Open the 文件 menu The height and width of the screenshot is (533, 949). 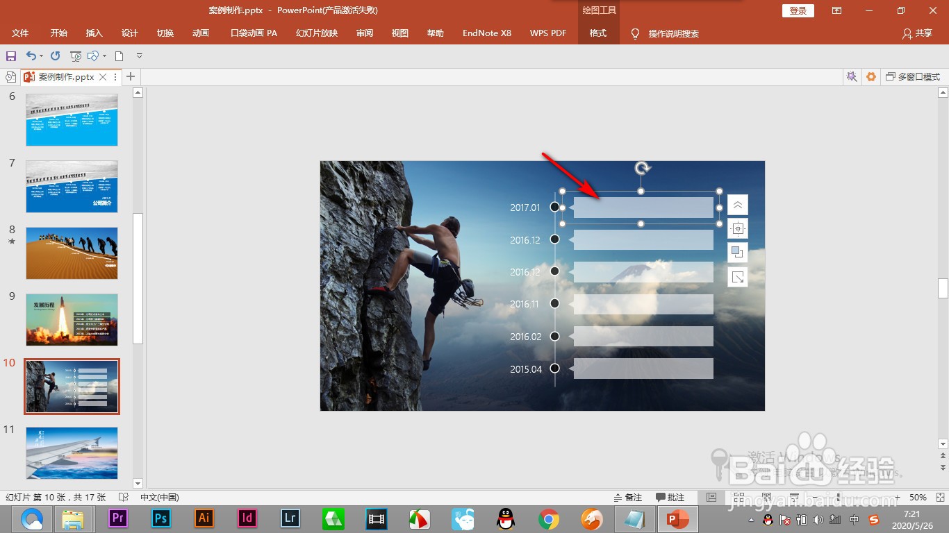point(20,33)
